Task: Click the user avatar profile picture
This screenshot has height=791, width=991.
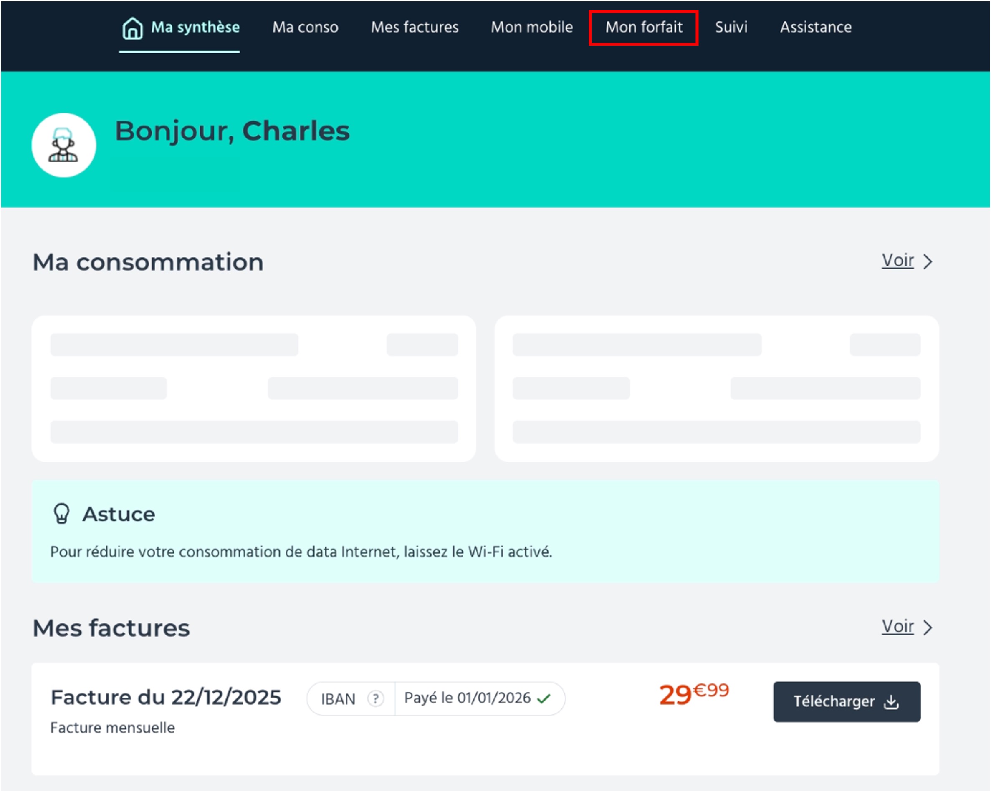Action: tap(63, 145)
